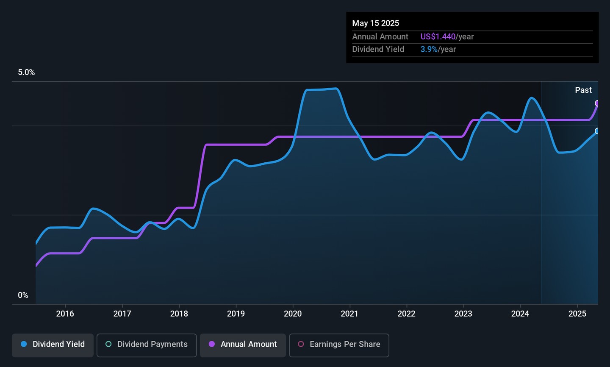Select the 2018 x-axis year label
Viewport: 610px width, 367px height.
[x=179, y=314]
